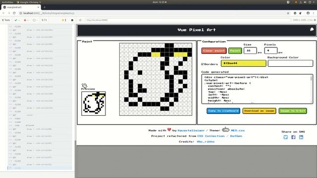
Task: Click Image to 8-bit button
Action: click(x=293, y=111)
